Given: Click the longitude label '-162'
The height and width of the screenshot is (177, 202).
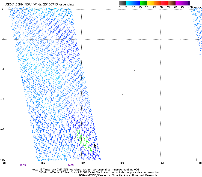Looking at the screenshot, I should [x=42, y=163].
